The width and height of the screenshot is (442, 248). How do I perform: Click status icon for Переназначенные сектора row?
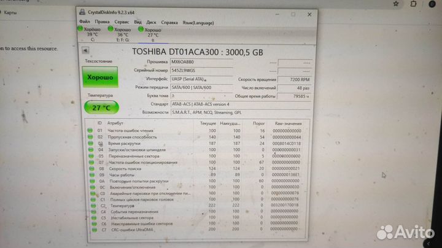coord(91,156)
